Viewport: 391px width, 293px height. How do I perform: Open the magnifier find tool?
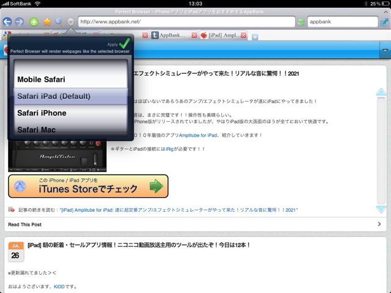tap(59, 22)
